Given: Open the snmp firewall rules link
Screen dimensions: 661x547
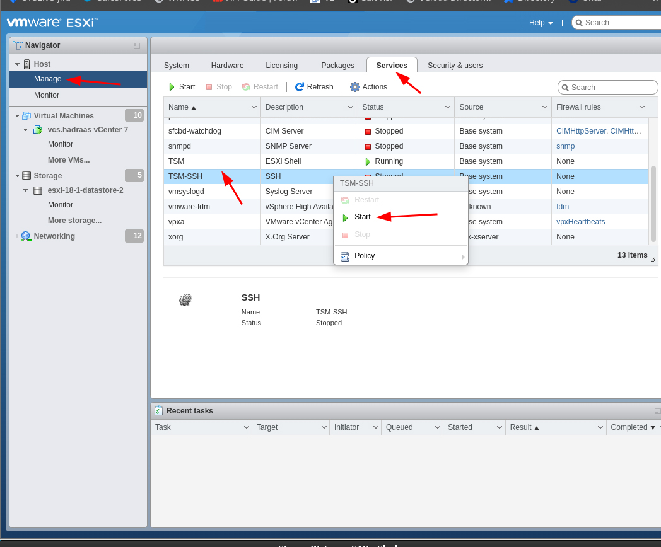Looking at the screenshot, I should pos(565,146).
